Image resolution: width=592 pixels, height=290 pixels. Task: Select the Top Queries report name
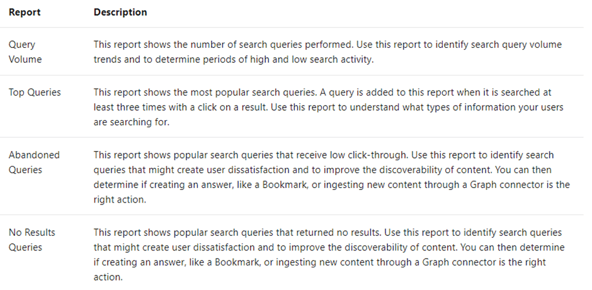tap(35, 92)
